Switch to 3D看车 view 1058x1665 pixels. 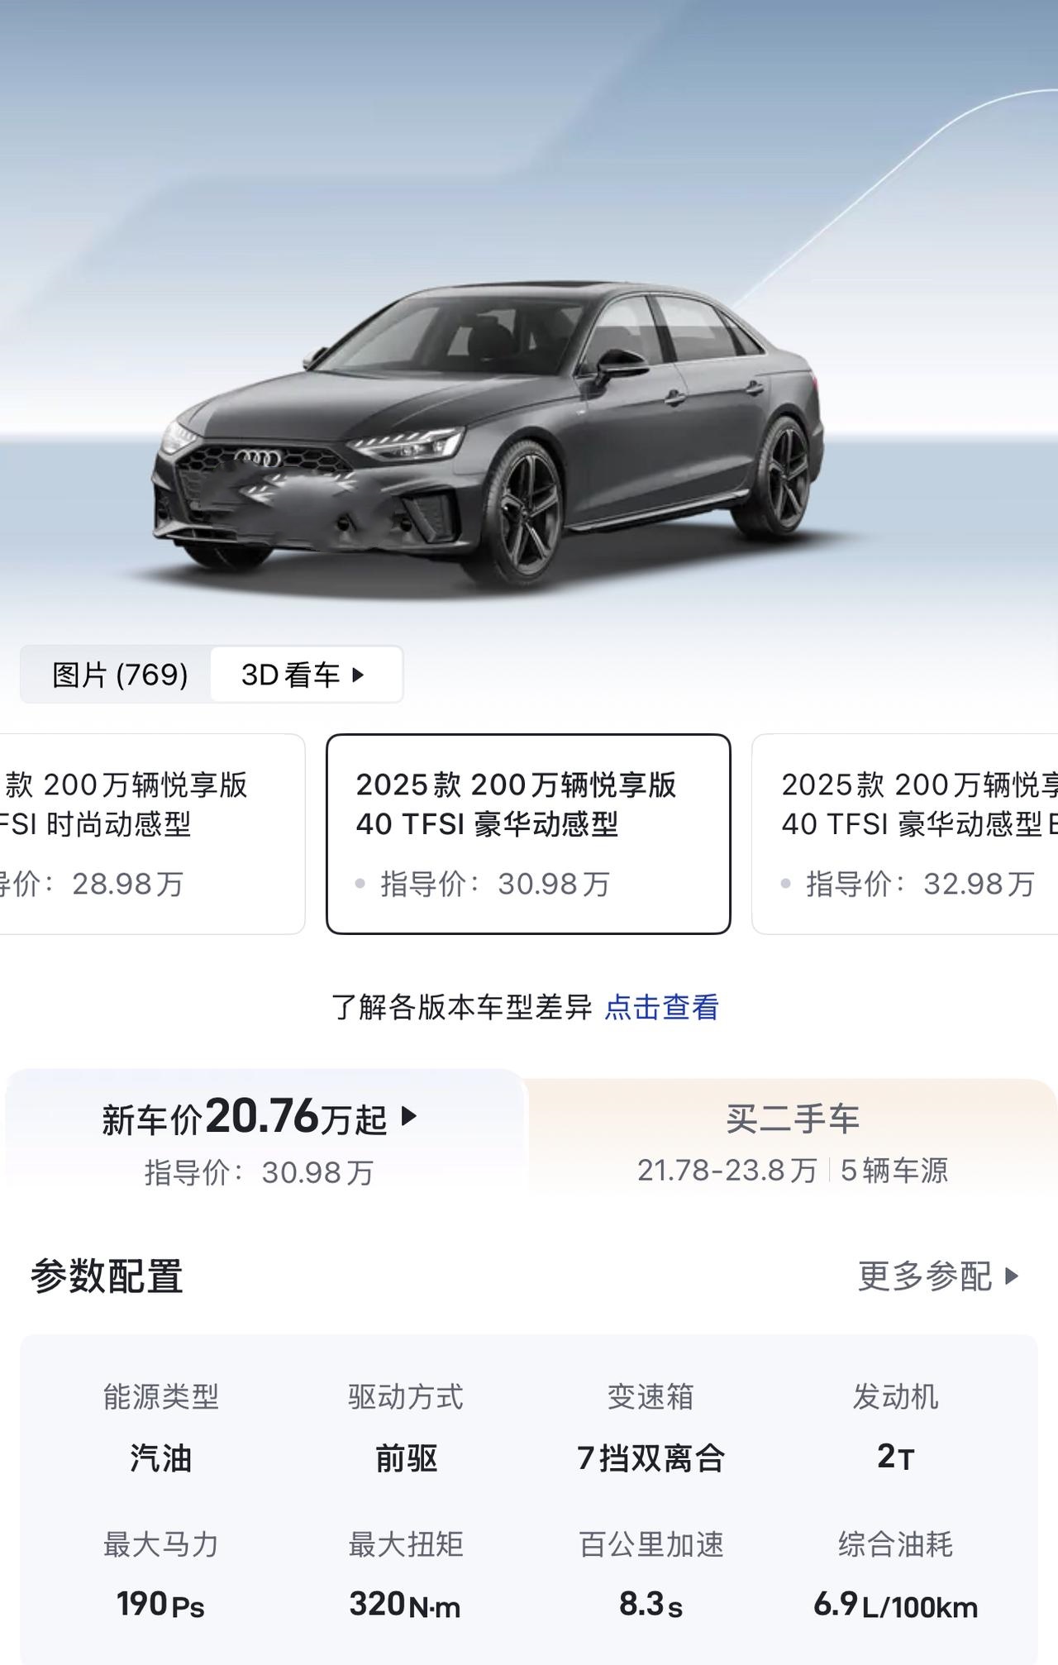click(306, 675)
